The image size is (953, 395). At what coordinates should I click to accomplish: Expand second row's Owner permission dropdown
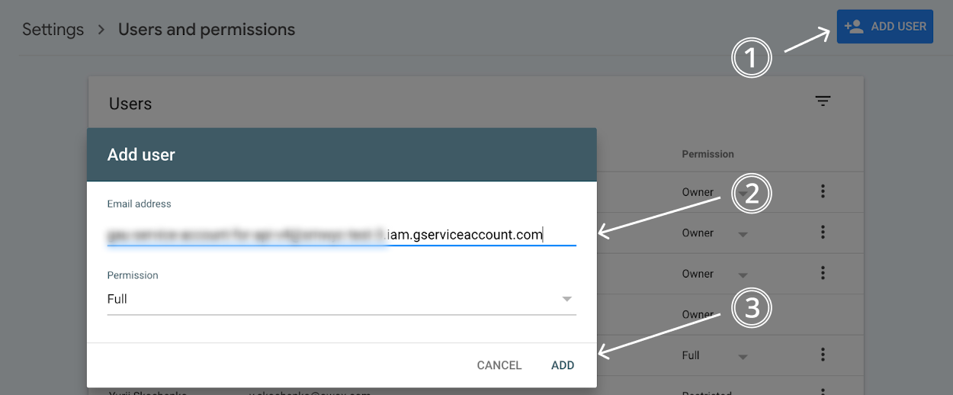[743, 234]
